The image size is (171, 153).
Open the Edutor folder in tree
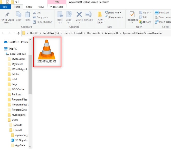click(x=14, y=74)
